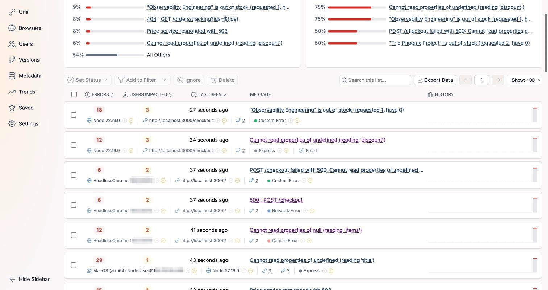Click plus icon beside Node 22.19.0 in 'discount' row
Screen dimensions: 548x290
tap(124, 151)
